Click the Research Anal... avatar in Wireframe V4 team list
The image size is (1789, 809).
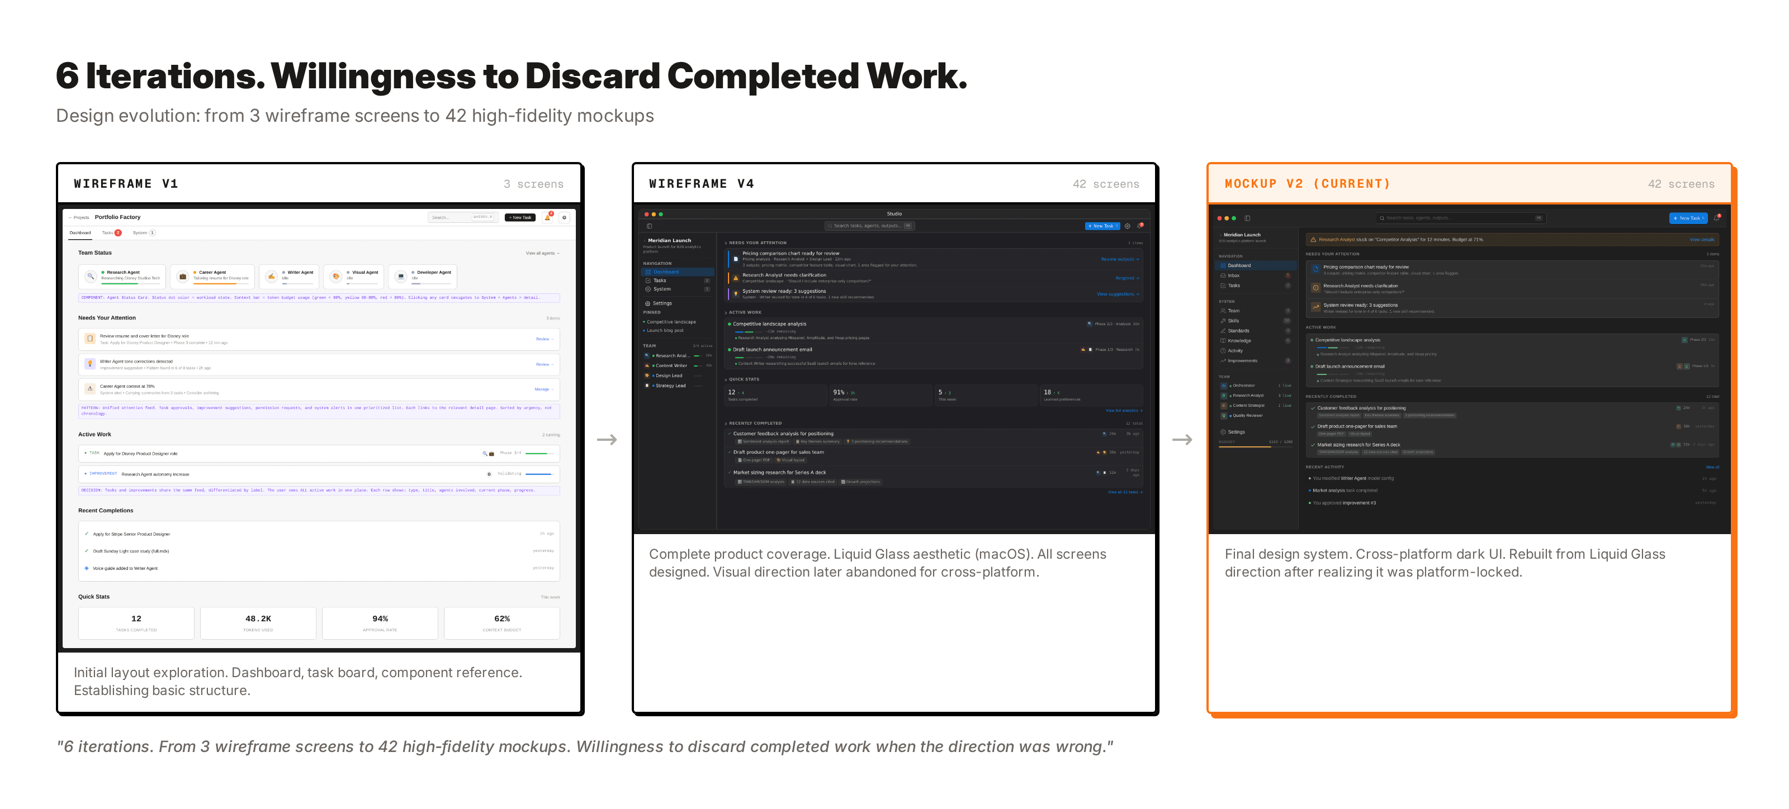click(x=647, y=355)
